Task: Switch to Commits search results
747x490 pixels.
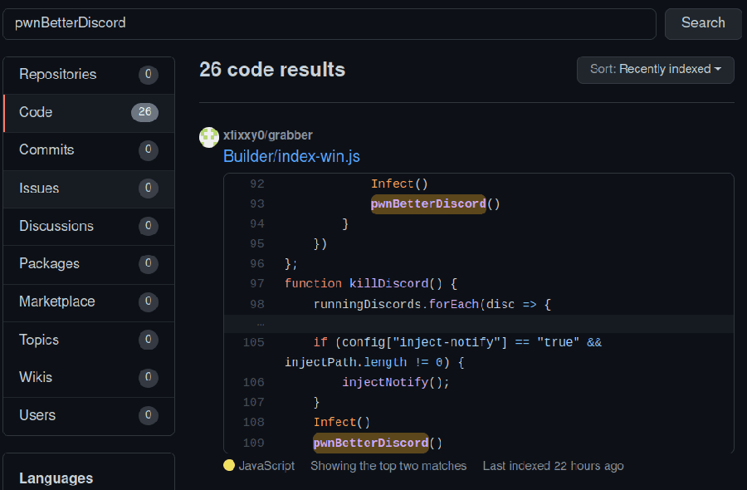Action: click(x=46, y=150)
